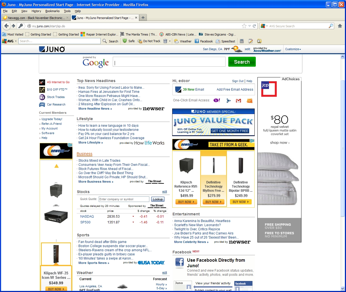346x292 pixels.
Task: Click the Stock Trades sidebar icon
Action: click(42, 97)
